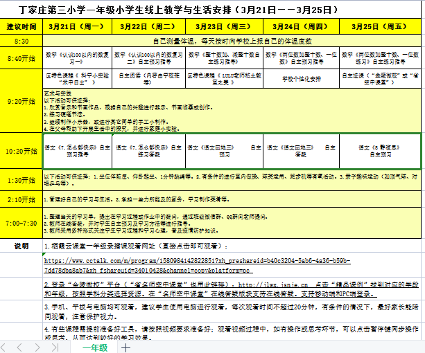
Task: Select the 3月24日（周四） header
Action: [301, 26]
